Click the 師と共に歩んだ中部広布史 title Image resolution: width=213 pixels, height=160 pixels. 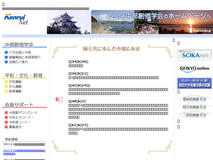point(111,49)
